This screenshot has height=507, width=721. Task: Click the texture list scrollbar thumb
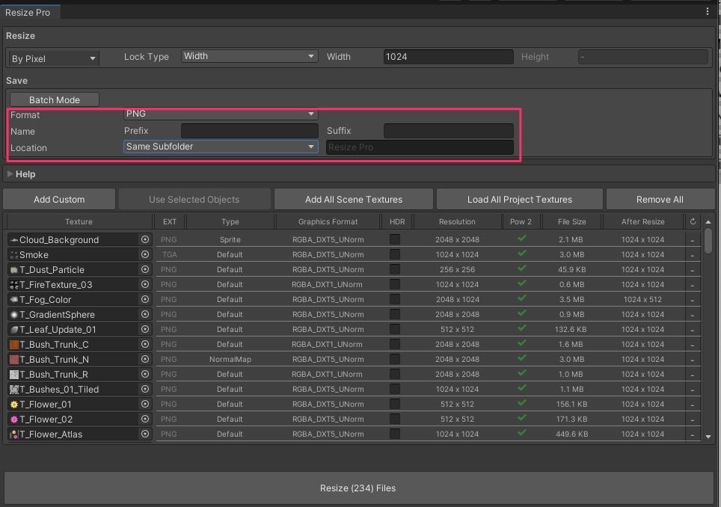point(708,240)
